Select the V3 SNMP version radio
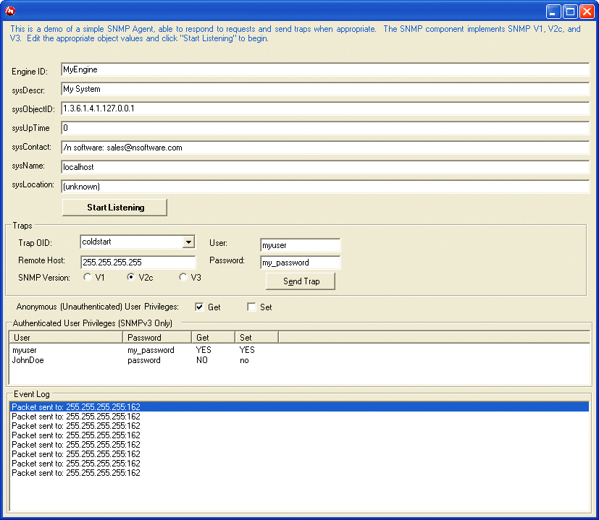599x520 pixels. (x=183, y=278)
